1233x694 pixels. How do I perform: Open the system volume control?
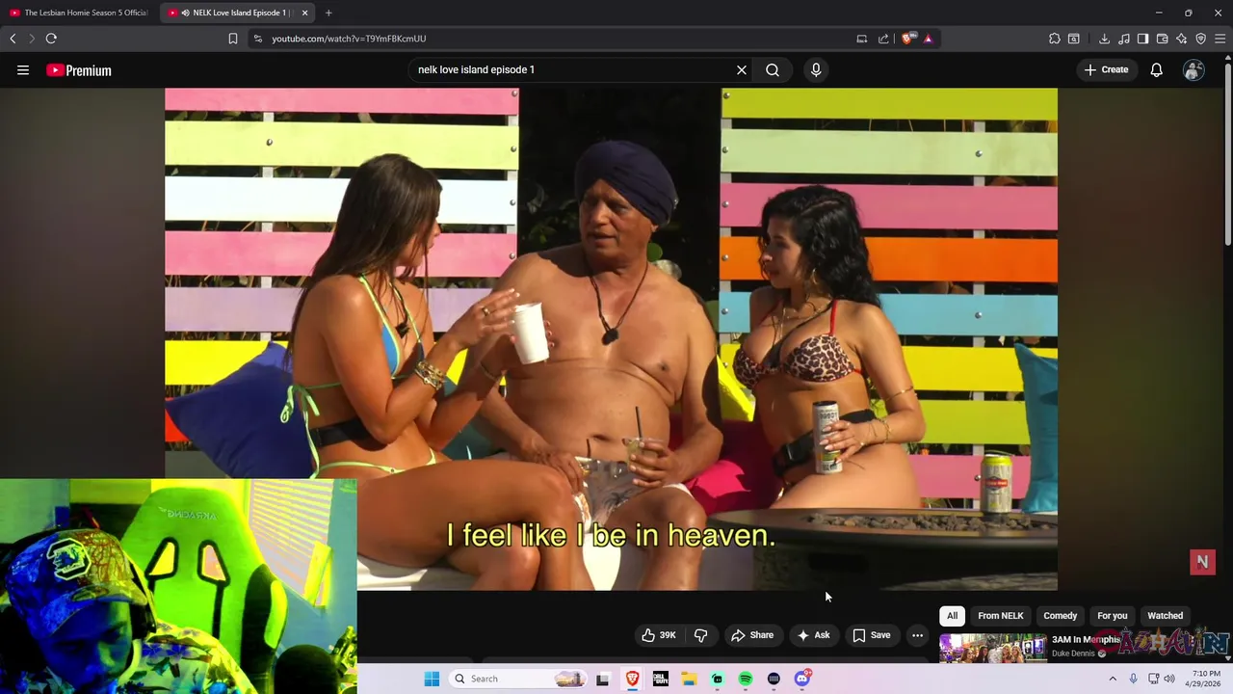[x=1169, y=679]
